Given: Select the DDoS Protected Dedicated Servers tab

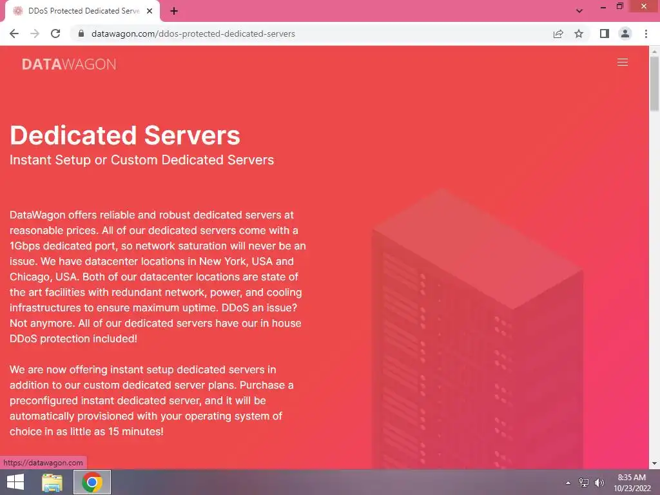Looking at the screenshot, I should [82, 11].
